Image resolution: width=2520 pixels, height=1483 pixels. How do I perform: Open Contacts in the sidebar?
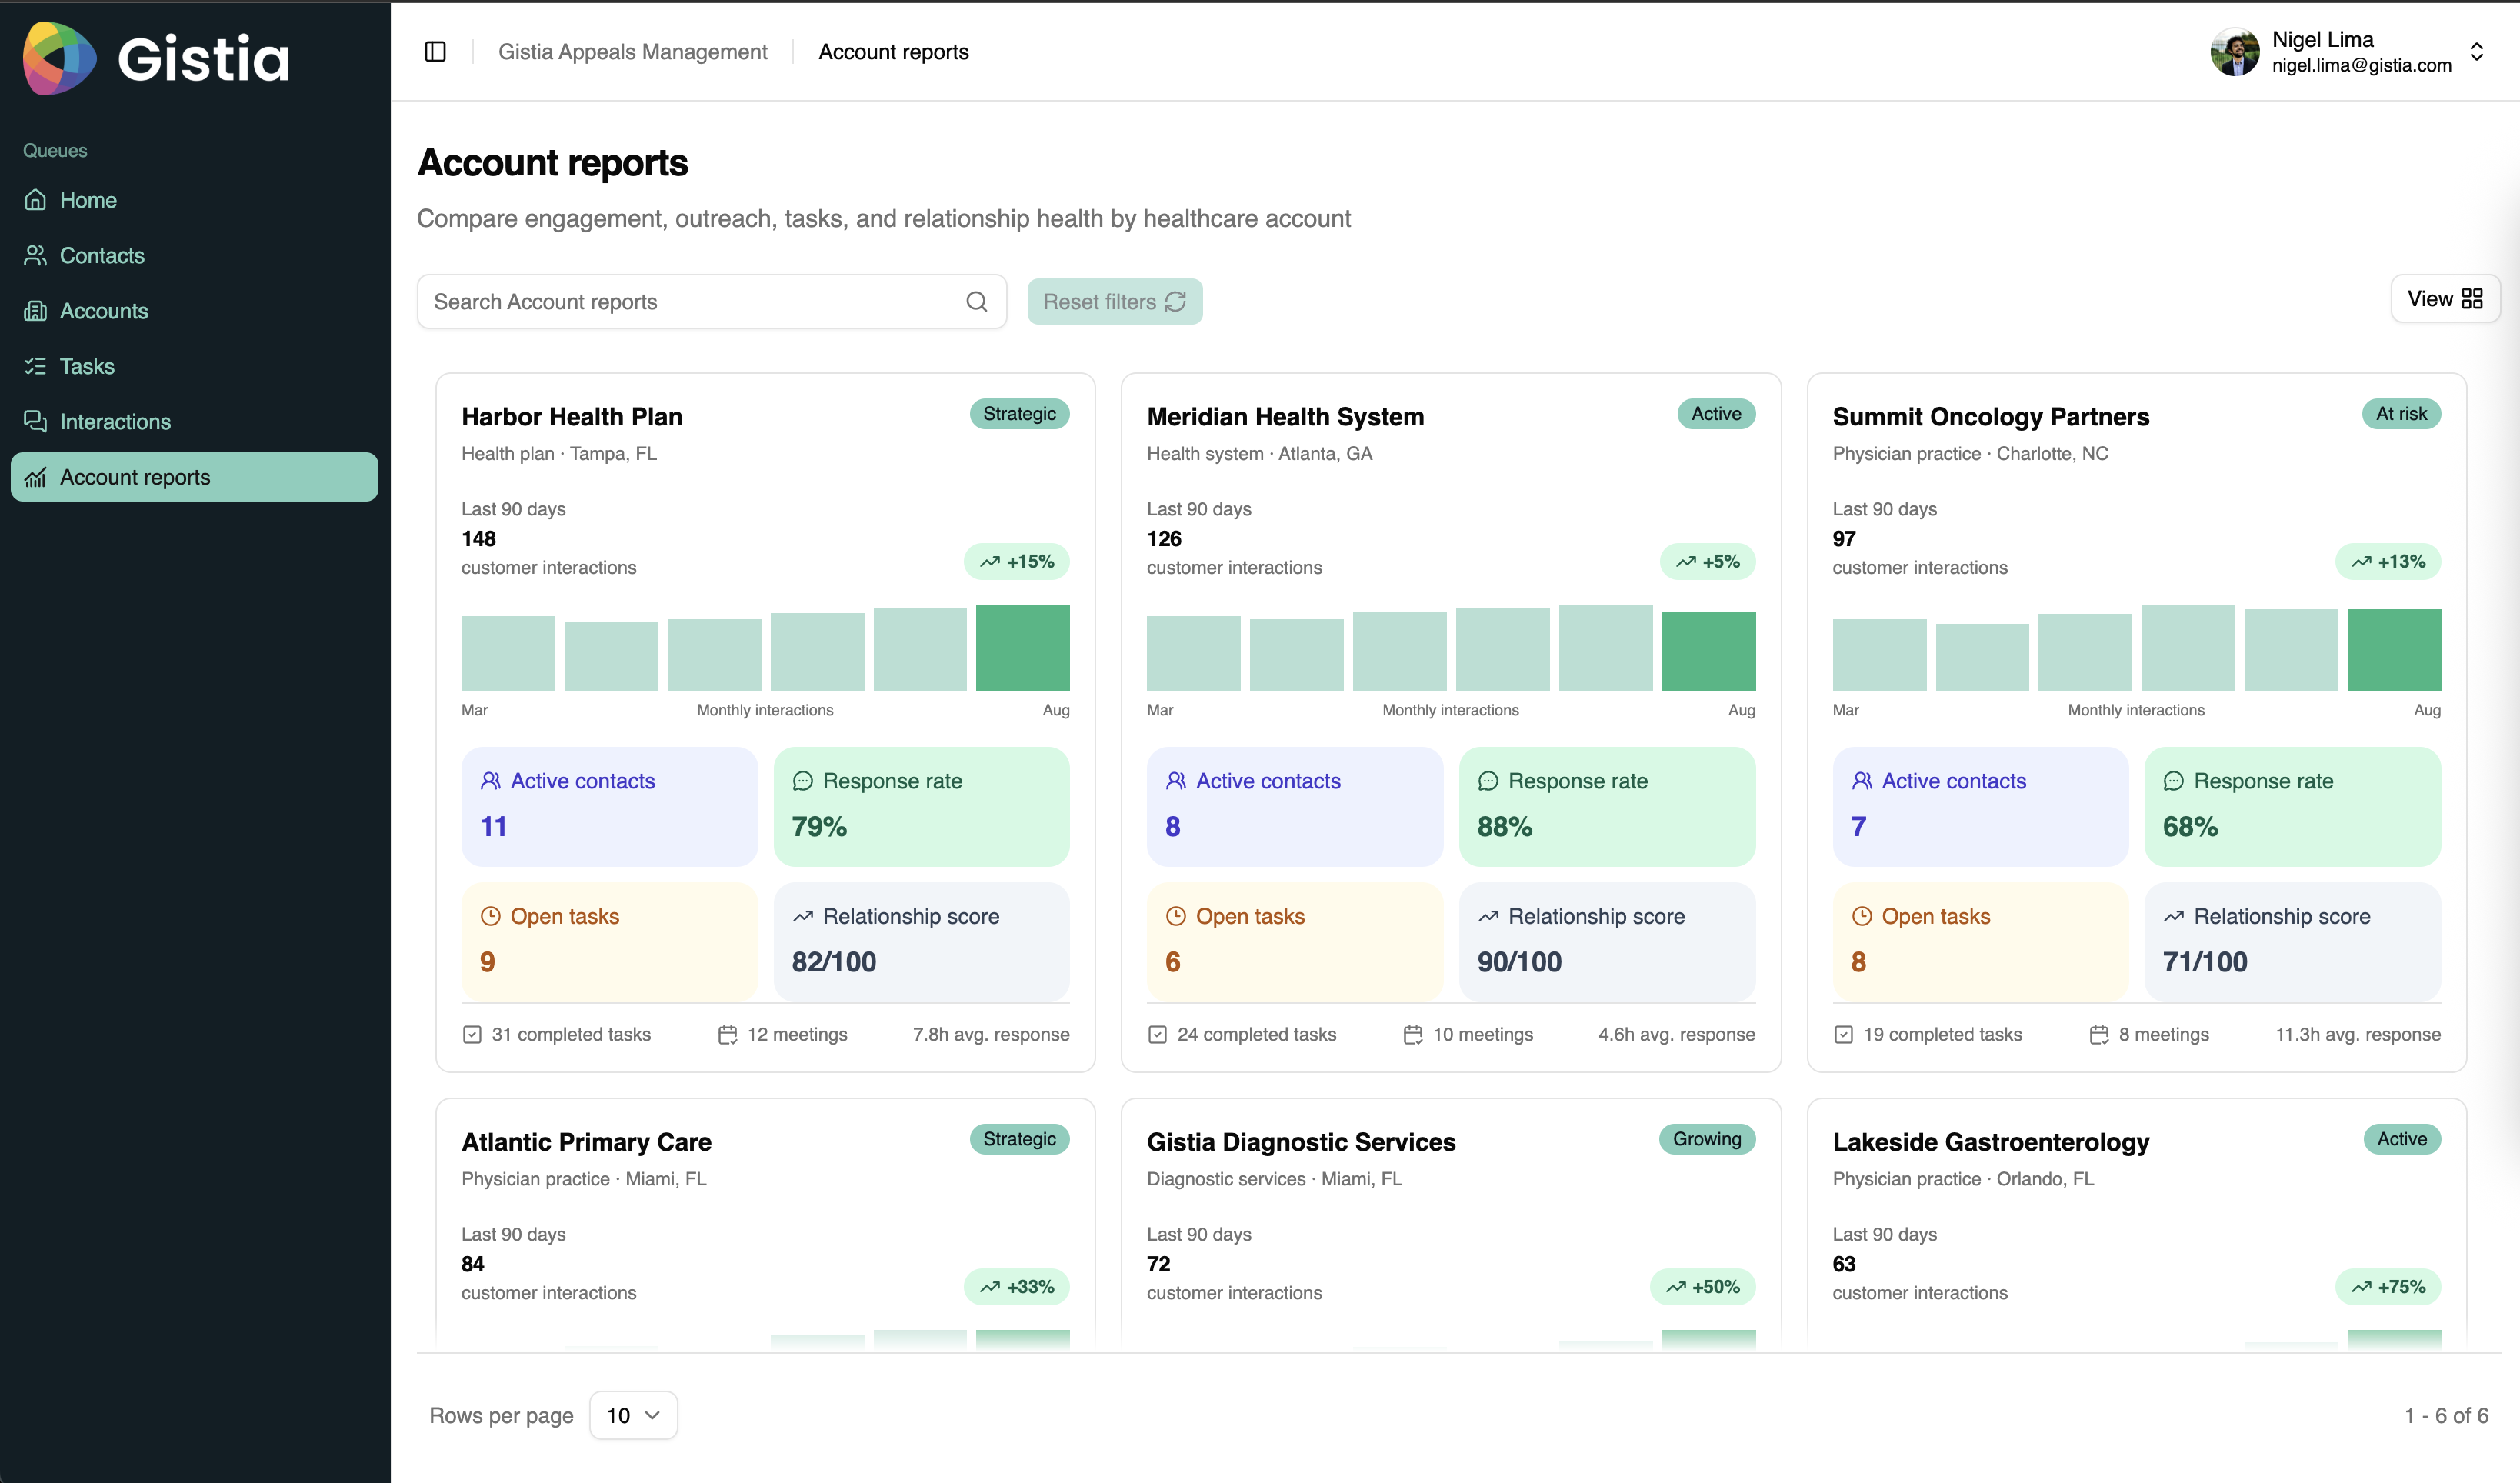click(x=194, y=255)
